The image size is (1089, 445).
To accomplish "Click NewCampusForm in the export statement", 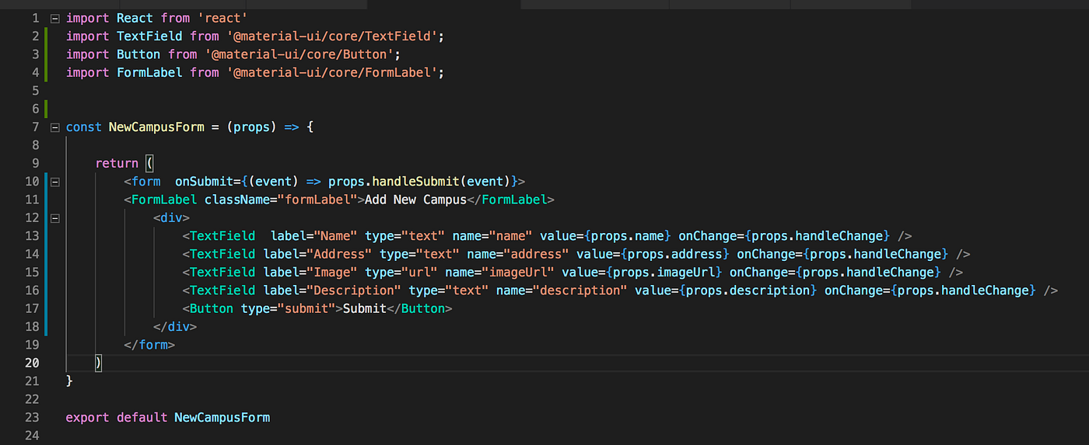I will pos(222,418).
